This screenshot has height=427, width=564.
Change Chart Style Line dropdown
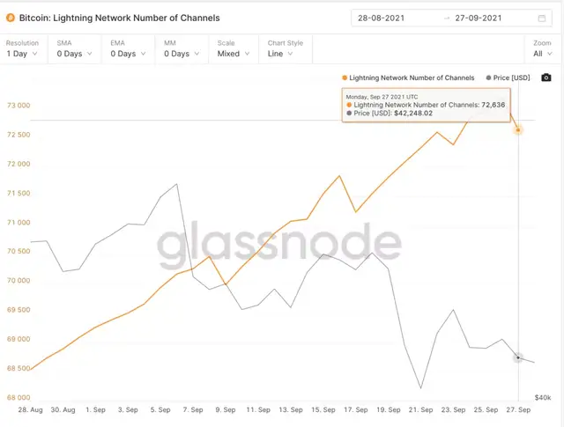pos(286,49)
